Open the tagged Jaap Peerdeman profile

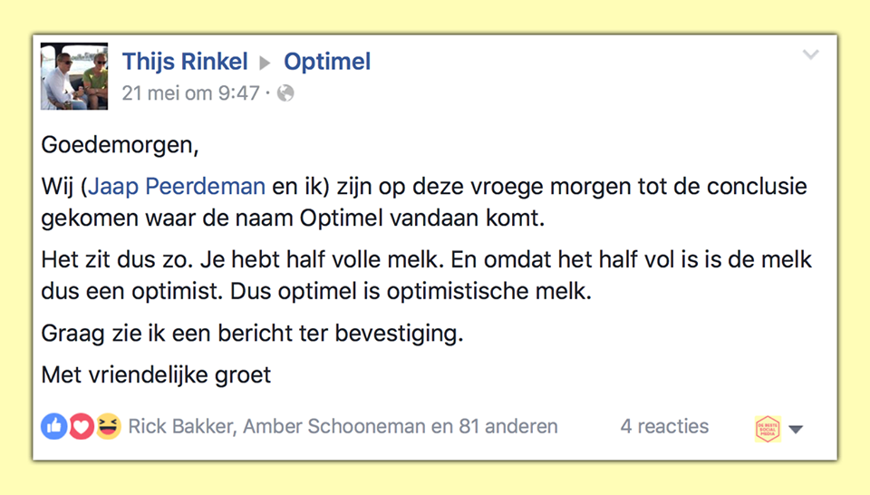click(x=177, y=187)
